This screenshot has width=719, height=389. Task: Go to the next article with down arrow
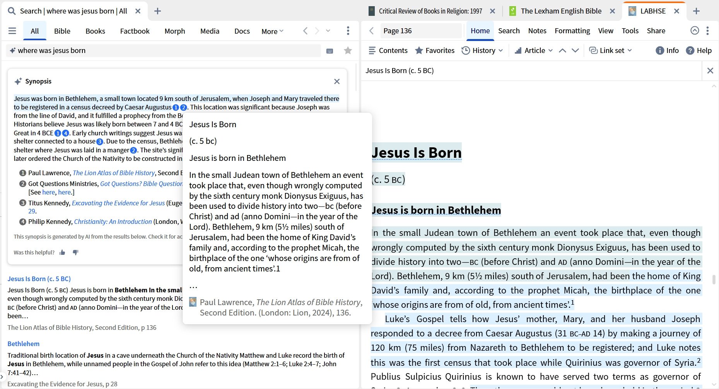(576, 51)
